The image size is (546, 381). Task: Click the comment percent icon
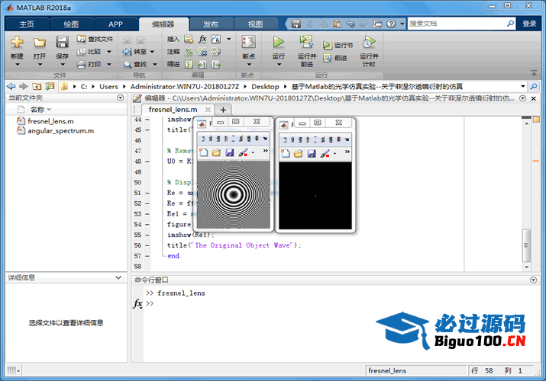(x=189, y=52)
